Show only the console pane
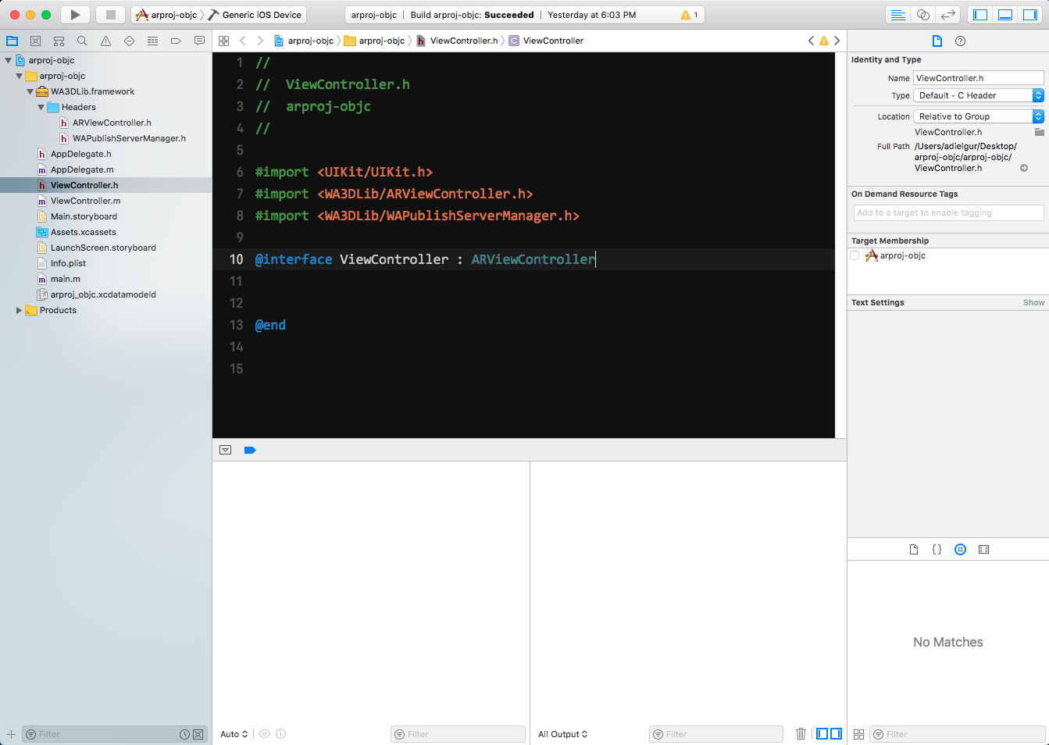The height and width of the screenshot is (745, 1049). coord(836,734)
